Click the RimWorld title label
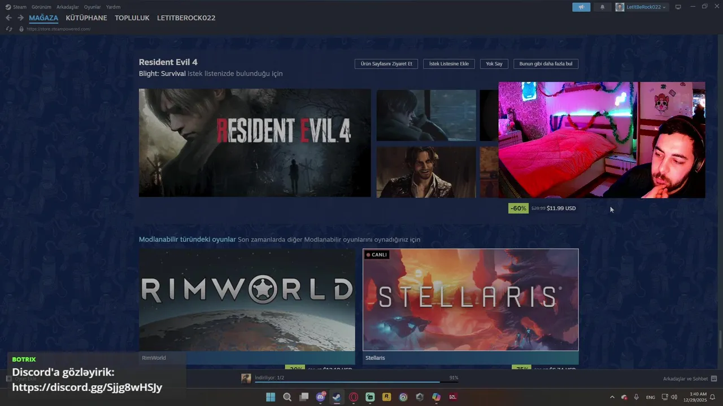 [x=154, y=358]
